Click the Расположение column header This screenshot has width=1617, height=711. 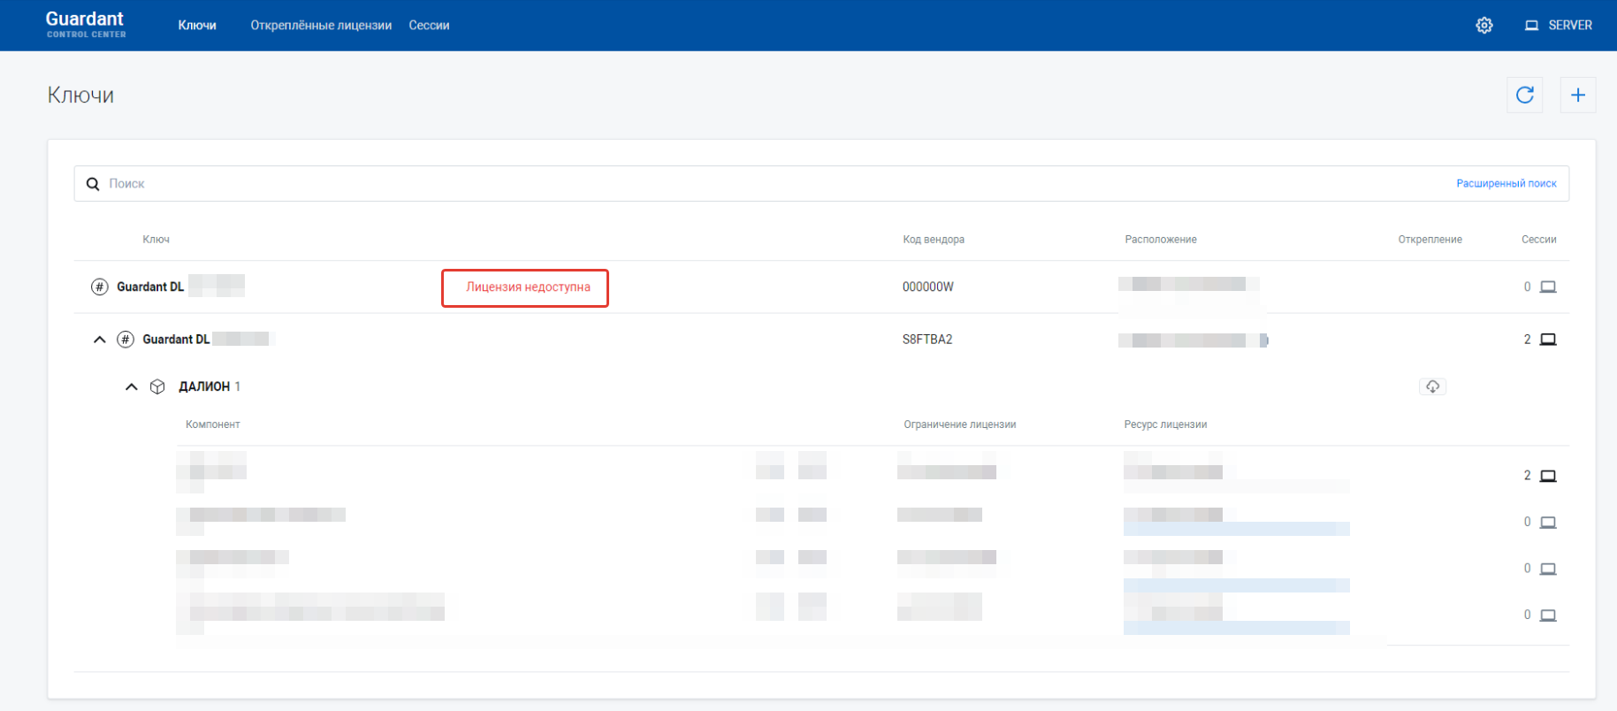pos(1161,240)
